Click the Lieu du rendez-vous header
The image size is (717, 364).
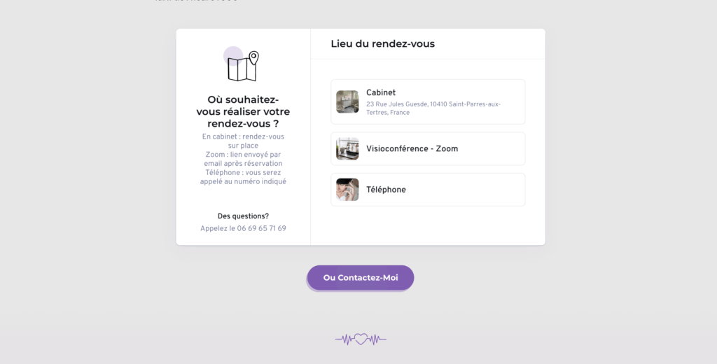[382, 44]
